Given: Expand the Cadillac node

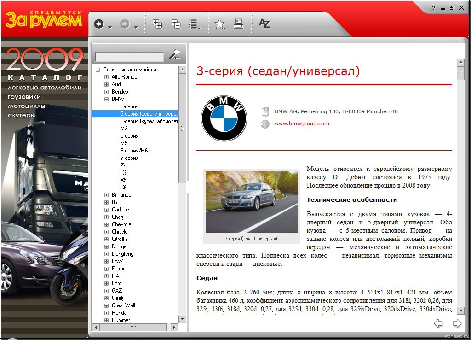Looking at the screenshot, I should [x=106, y=210].
